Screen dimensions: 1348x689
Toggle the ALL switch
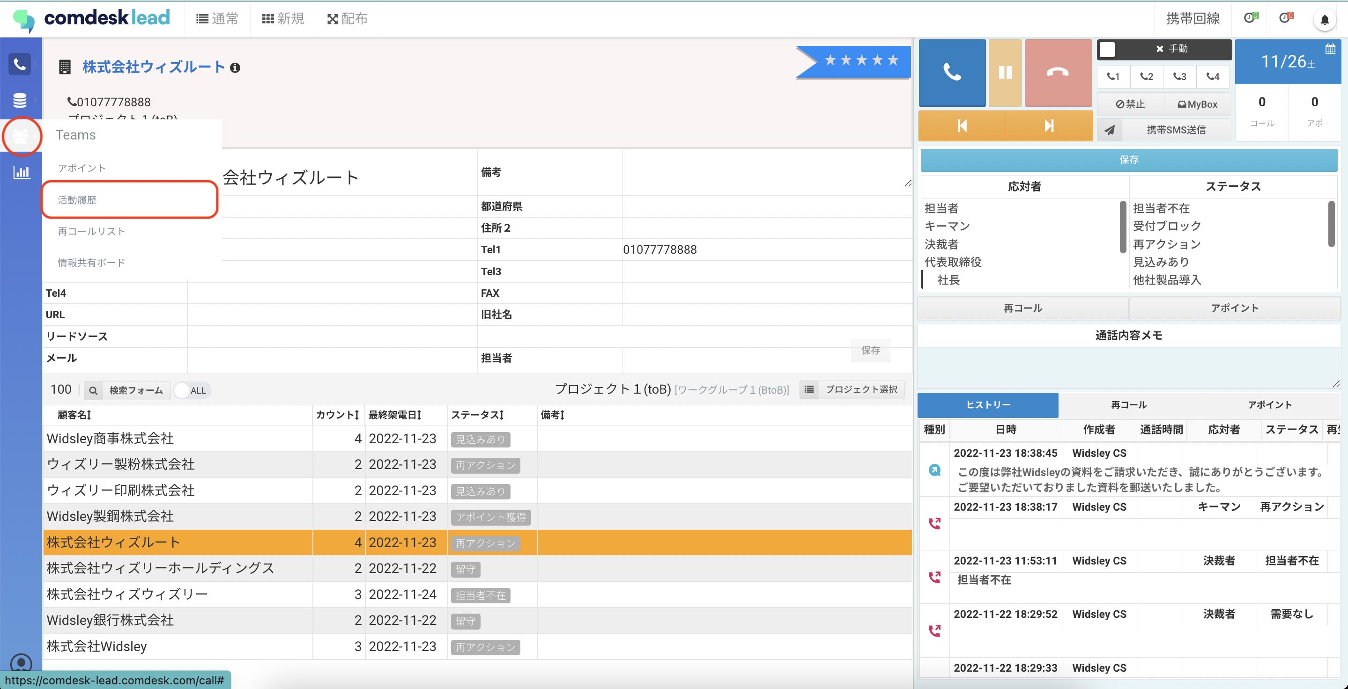pos(191,390)
